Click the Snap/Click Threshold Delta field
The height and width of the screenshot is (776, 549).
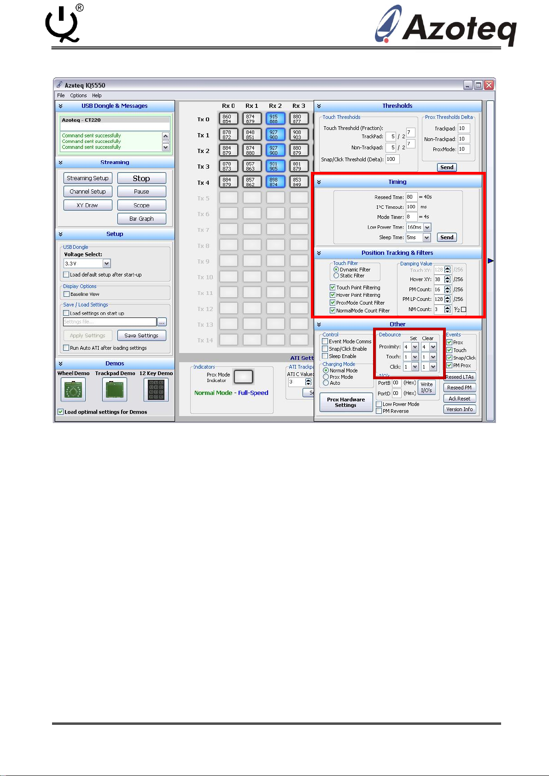point(392,159)
